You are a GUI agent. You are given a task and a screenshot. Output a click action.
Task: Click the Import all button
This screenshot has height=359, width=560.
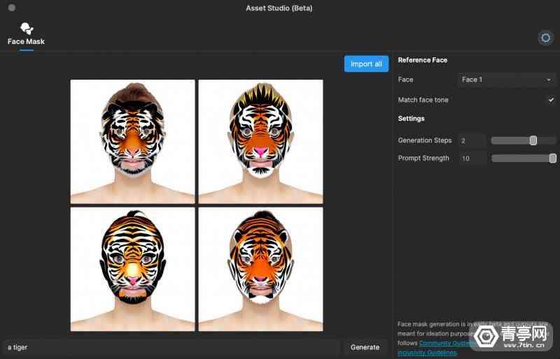point(366,64)
